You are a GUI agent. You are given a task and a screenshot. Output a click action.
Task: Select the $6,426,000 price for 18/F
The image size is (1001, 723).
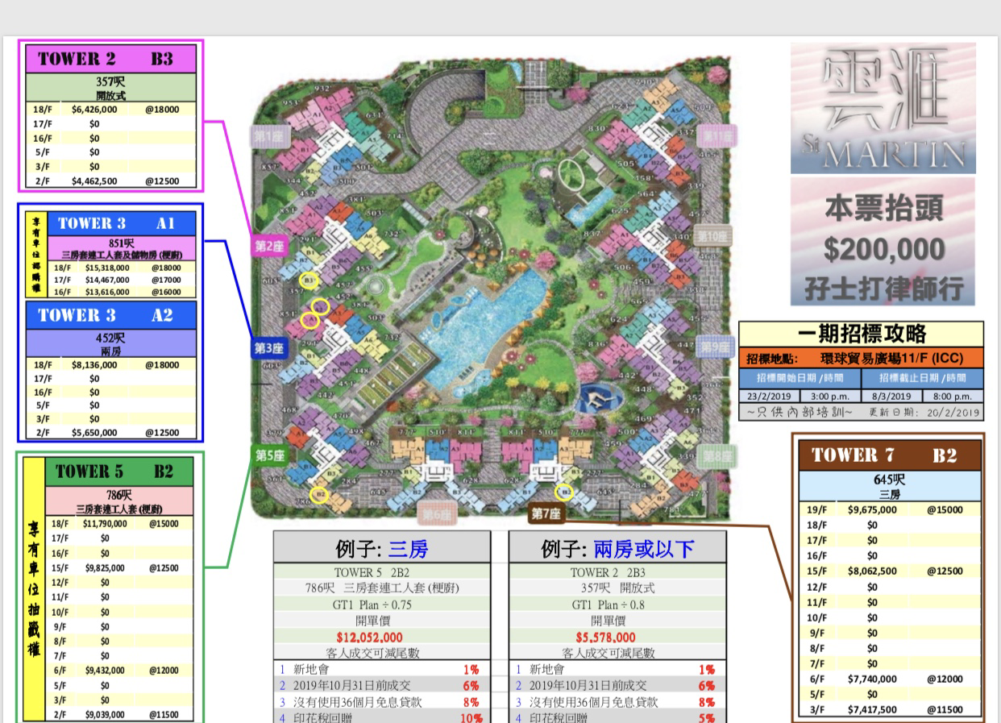point(95,109)
